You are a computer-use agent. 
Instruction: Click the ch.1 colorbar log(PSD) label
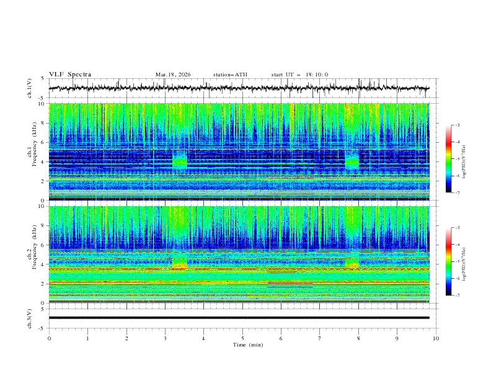point(464,162)
